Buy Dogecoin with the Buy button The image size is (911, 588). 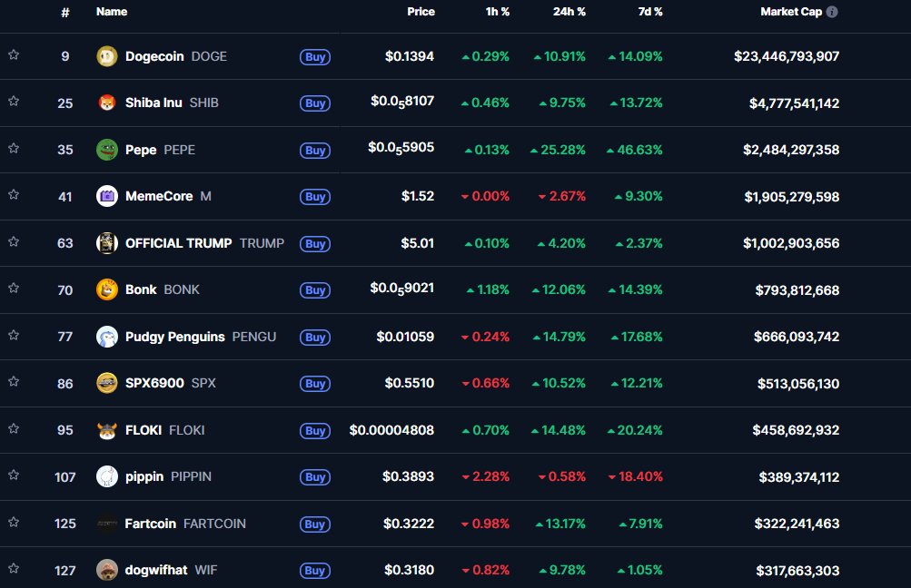[315, 57]
